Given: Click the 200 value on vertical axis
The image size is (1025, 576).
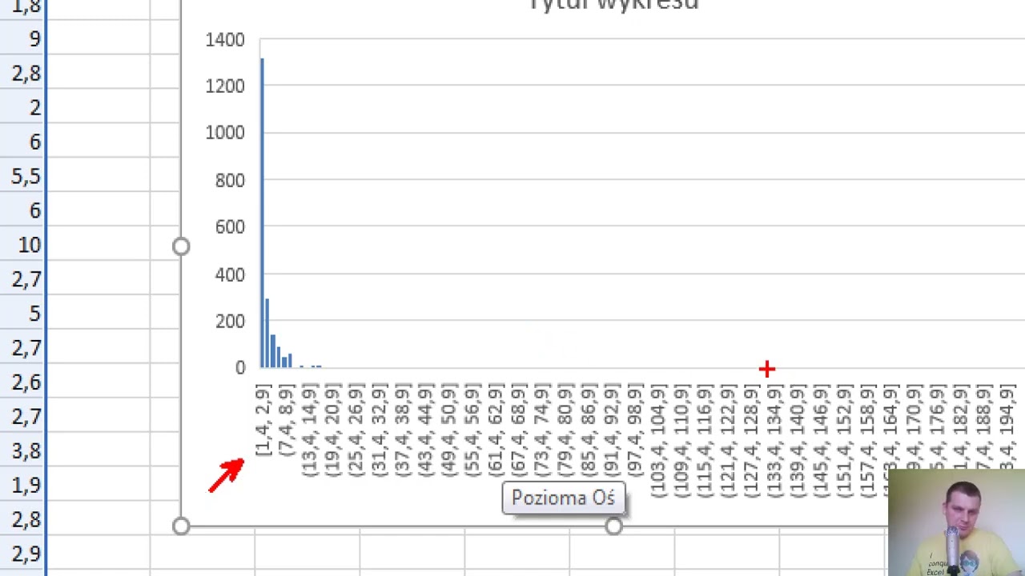Looking at the screenshot, I should [x=230, y=321].
